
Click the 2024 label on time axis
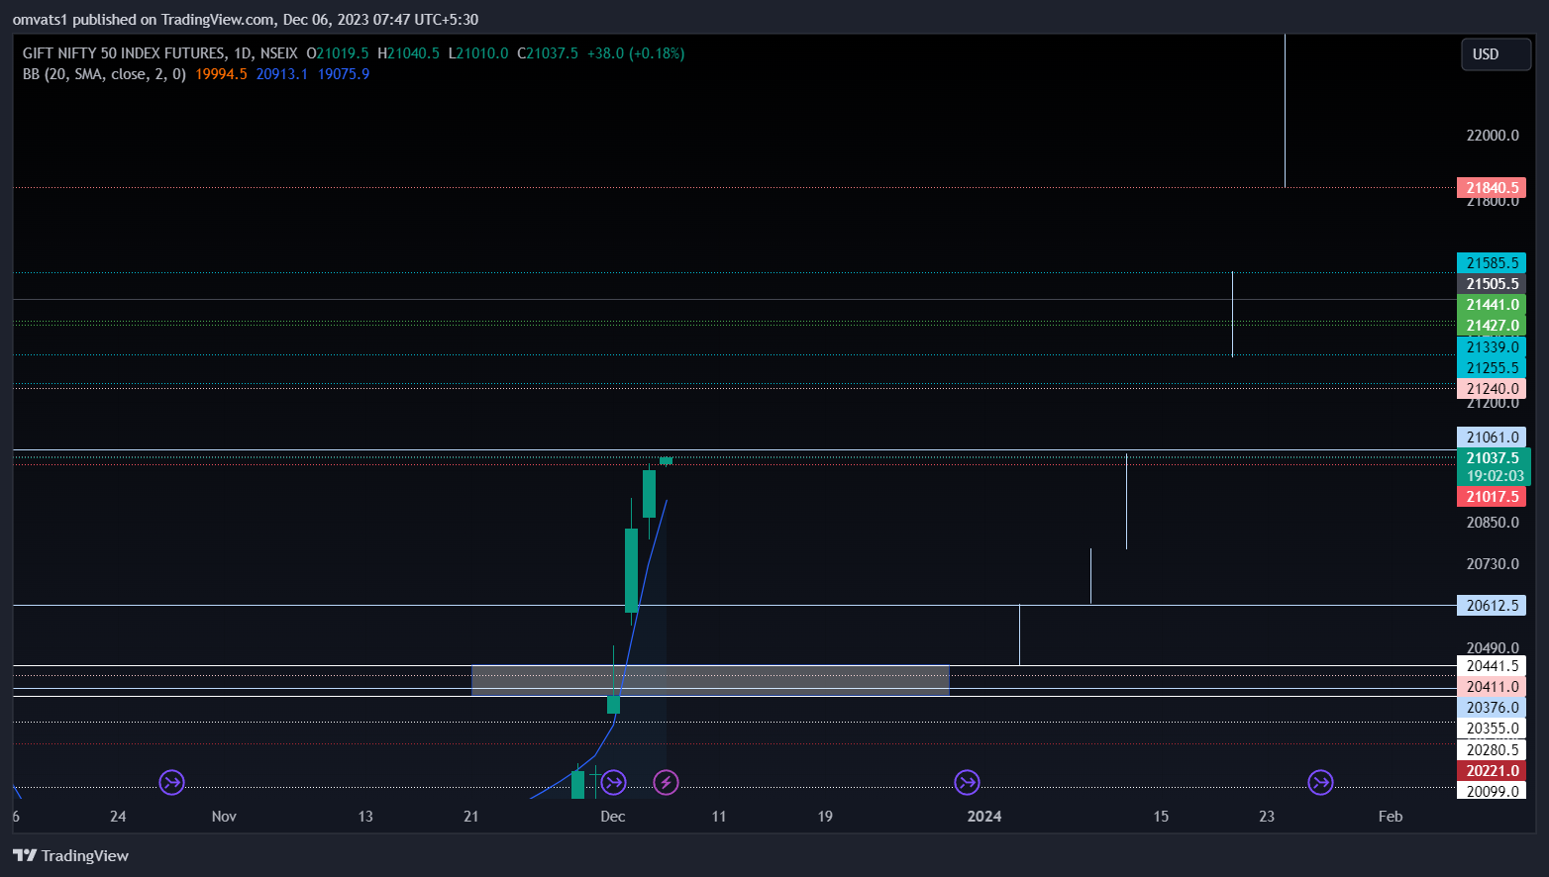pos(984,817)
